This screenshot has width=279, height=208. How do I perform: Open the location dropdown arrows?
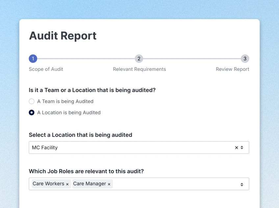point(242,148)
